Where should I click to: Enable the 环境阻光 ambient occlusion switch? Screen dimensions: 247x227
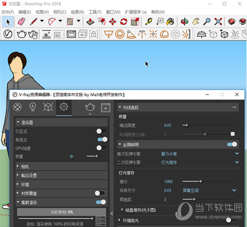(231, 220)
